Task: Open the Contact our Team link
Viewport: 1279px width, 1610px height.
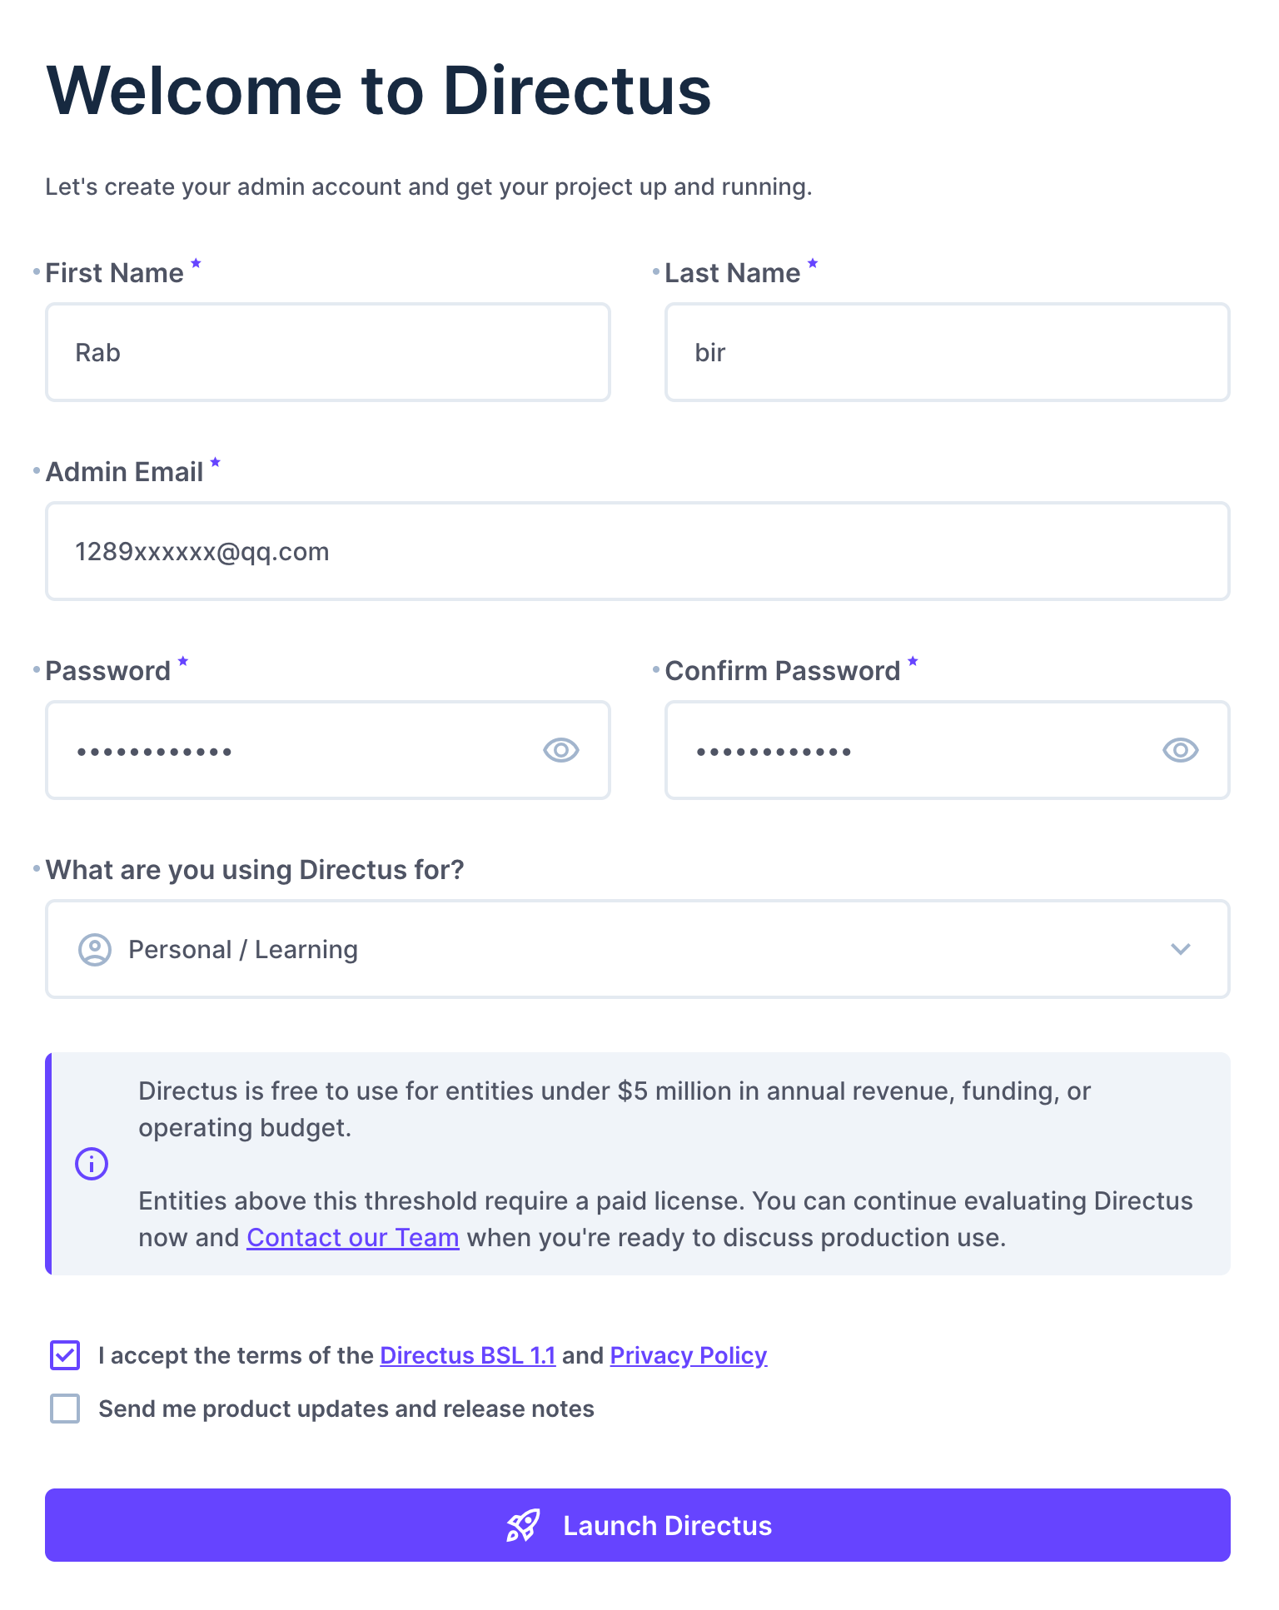Action: (353, 1238)
